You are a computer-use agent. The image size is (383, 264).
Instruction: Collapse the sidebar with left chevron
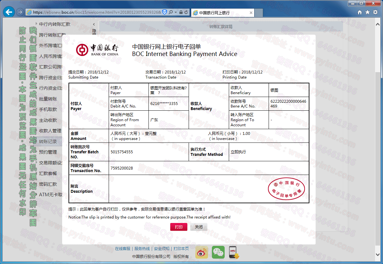point(94,24)
